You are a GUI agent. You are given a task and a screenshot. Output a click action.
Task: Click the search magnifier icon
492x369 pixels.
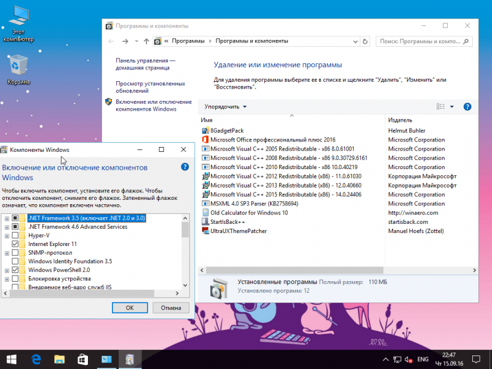(466, 41)
